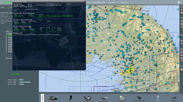Switch to the Comms tab
This screenshot has height=102, width=183.
112,2
